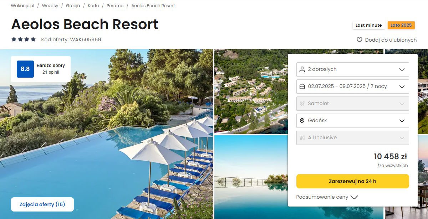Image resolution: width=428 pixels, height=219 pixels.
Task: Click the airplane icon beside Samolot
Action: pos(302,103)
